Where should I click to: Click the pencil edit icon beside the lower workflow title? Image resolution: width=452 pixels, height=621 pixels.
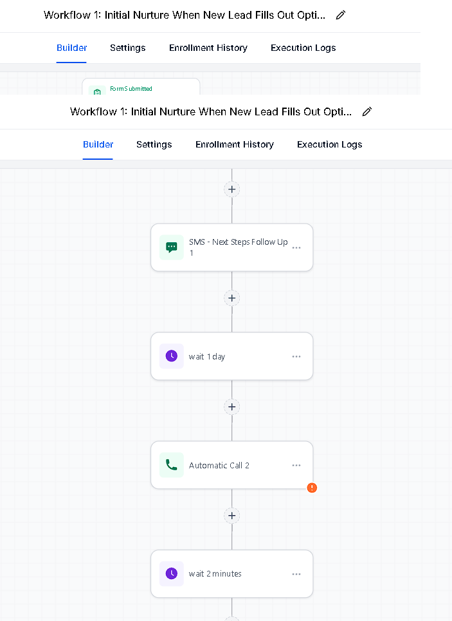click(x=367, y=111)
